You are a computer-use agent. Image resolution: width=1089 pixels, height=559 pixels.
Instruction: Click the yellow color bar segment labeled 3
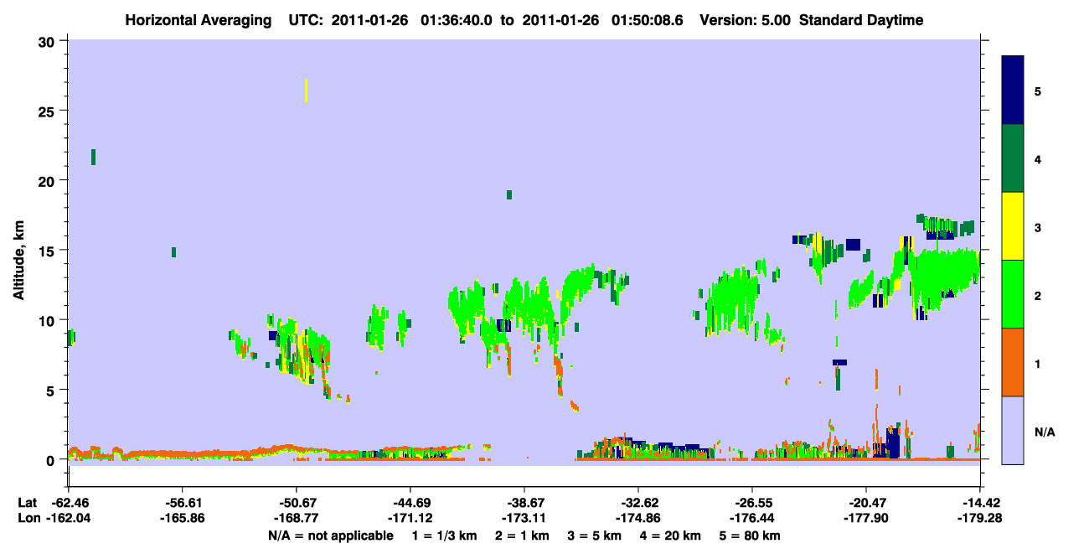1013,226
